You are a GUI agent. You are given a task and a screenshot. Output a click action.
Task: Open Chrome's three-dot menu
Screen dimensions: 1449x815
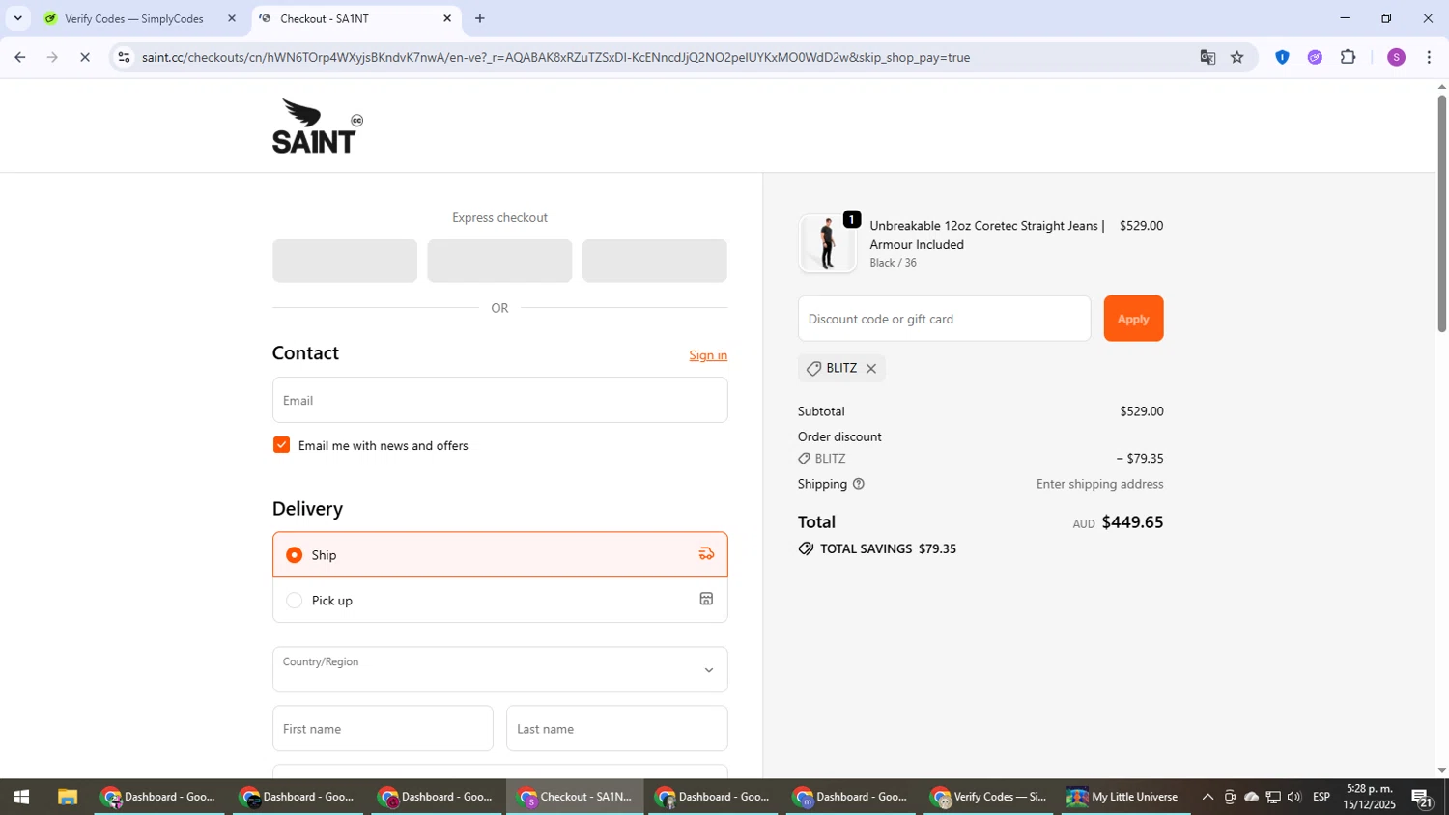pos(1429,57)
